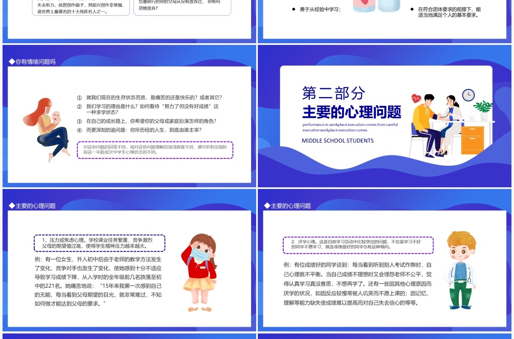The image size is (514, 339).
Task: Click the bullet 在符合团体要求的前提下
Action: 445,12
